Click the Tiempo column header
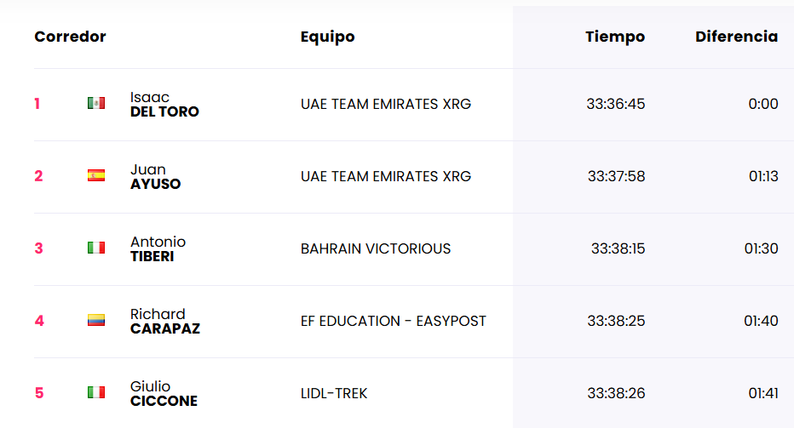This screenshot has height=428, width=794. click(615, 37)
